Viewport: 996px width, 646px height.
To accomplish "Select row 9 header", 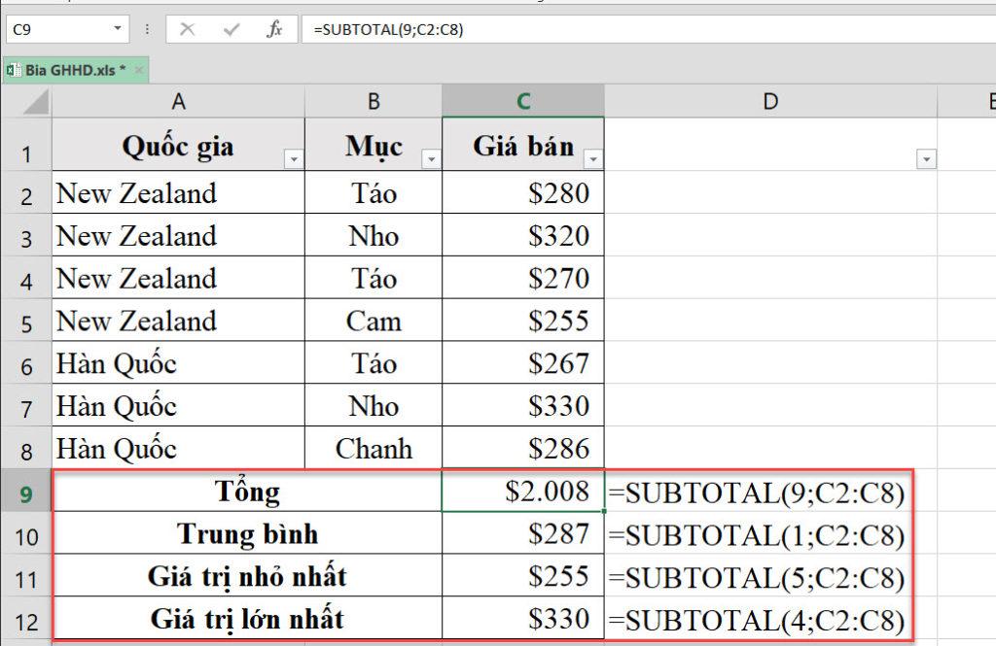I will (x=27, y=492).
